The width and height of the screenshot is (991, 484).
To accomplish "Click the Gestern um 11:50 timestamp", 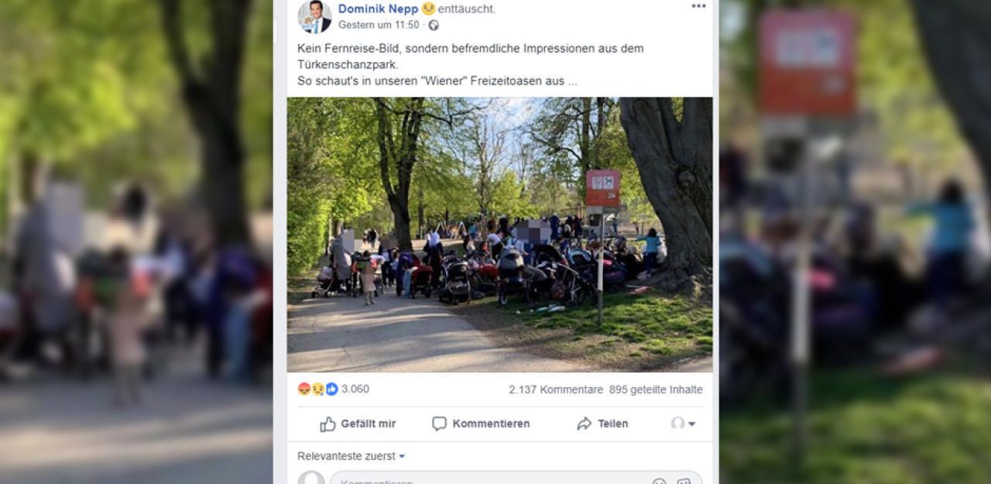I will point(379,25).
